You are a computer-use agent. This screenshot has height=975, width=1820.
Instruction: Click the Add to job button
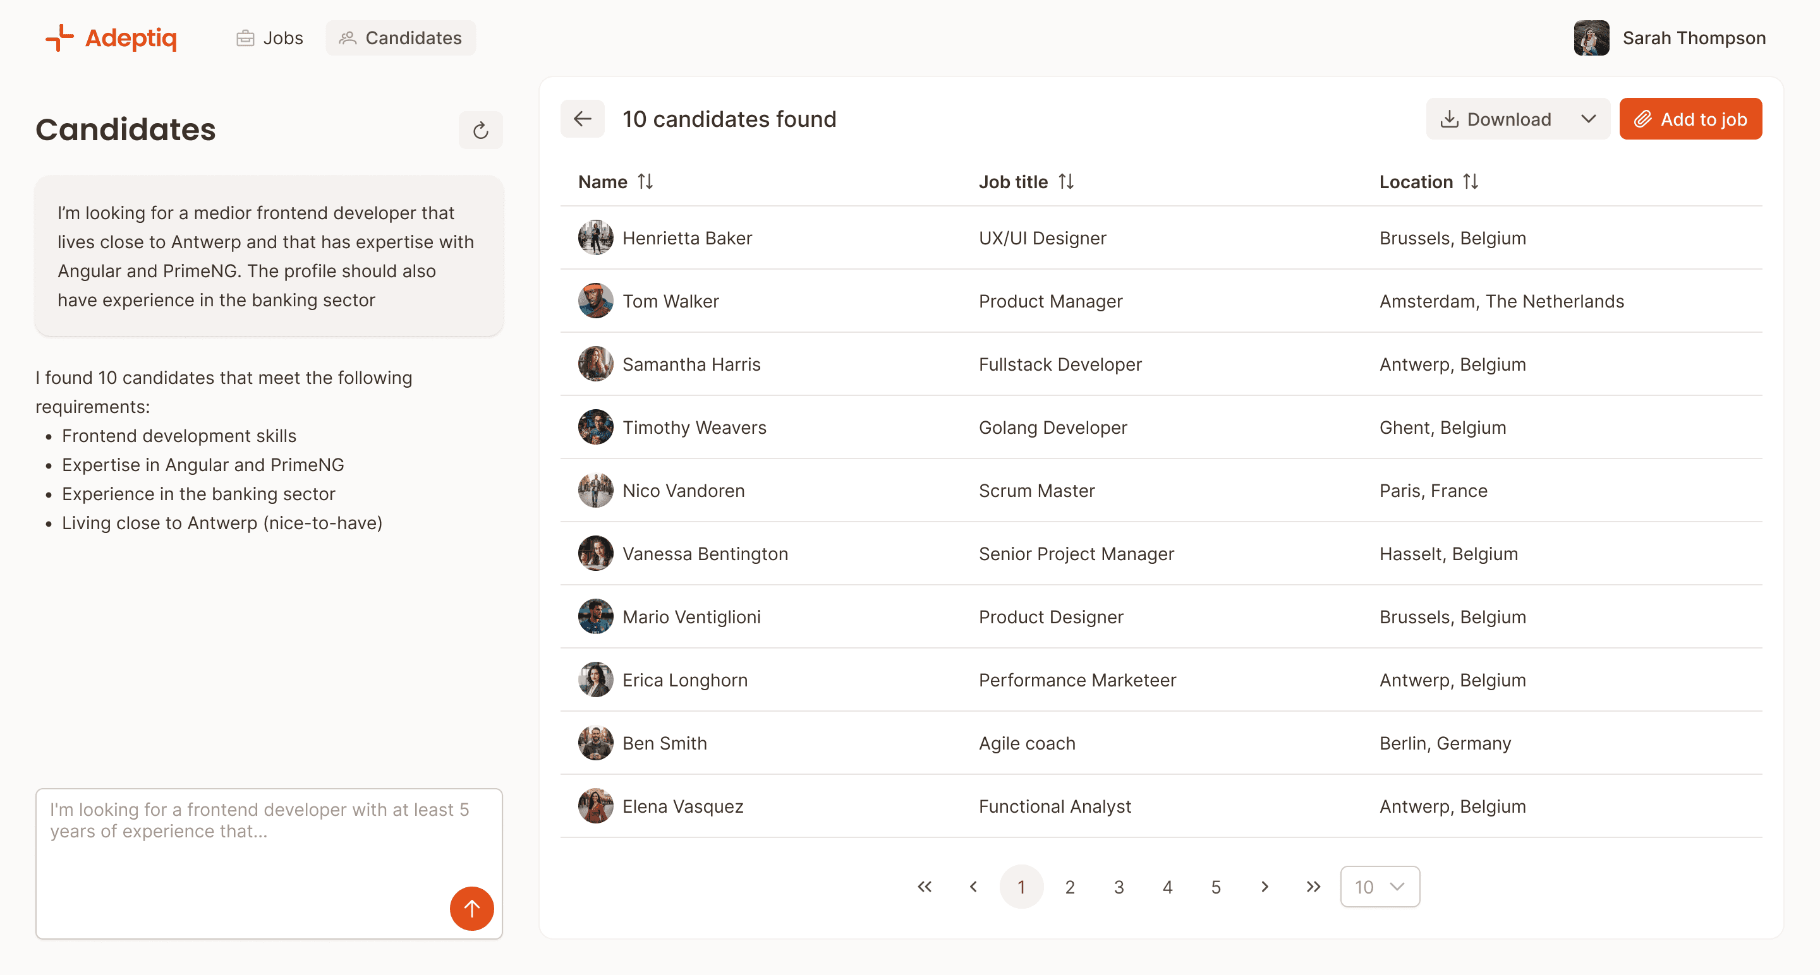point(1690,119)
